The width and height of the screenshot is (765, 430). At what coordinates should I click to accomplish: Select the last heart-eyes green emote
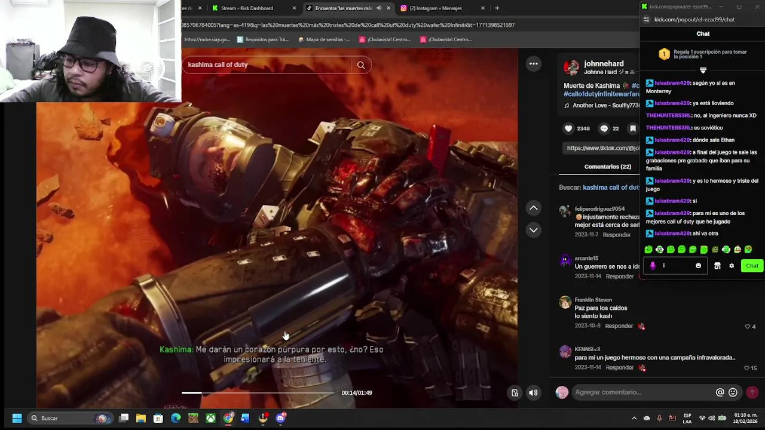[x=748, y=250]
